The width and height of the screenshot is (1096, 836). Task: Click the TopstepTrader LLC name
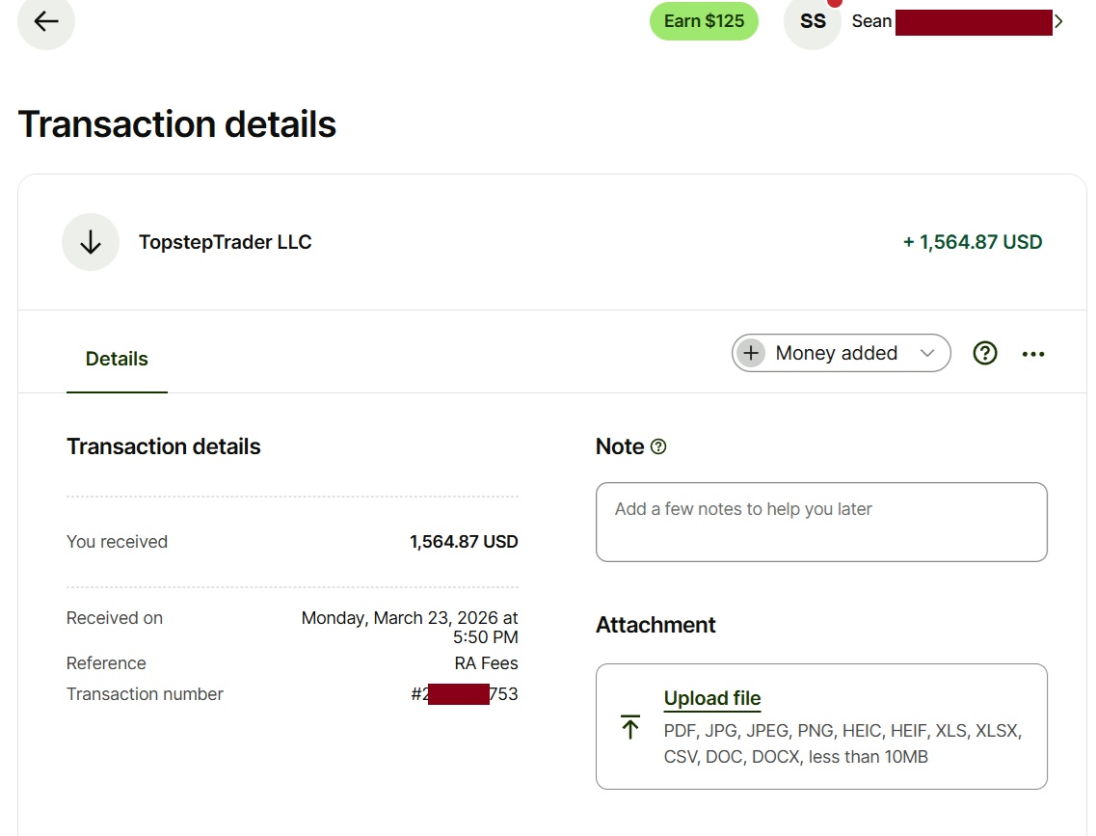pyautogui.click(x=225, y=242)
